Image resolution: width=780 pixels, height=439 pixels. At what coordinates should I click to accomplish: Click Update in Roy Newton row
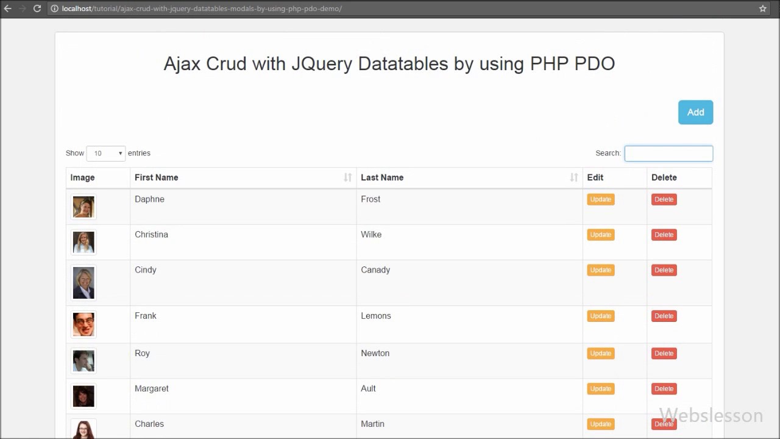pyautogui.click(x=600, y=354)
